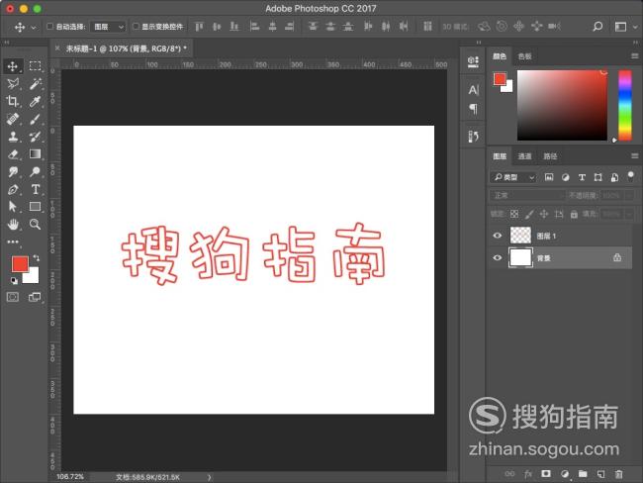643x483 pixels.
Task: Open the blending mode dropdown
Action: (526, 195)
